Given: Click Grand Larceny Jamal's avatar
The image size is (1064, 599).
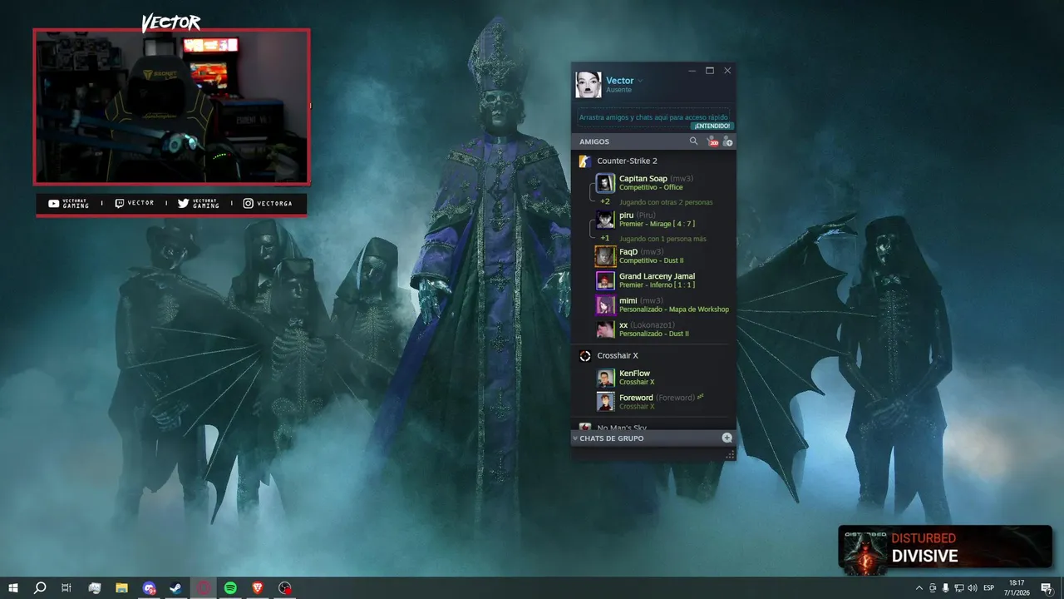Looking at the screenshot, I should tap(605, 280).
